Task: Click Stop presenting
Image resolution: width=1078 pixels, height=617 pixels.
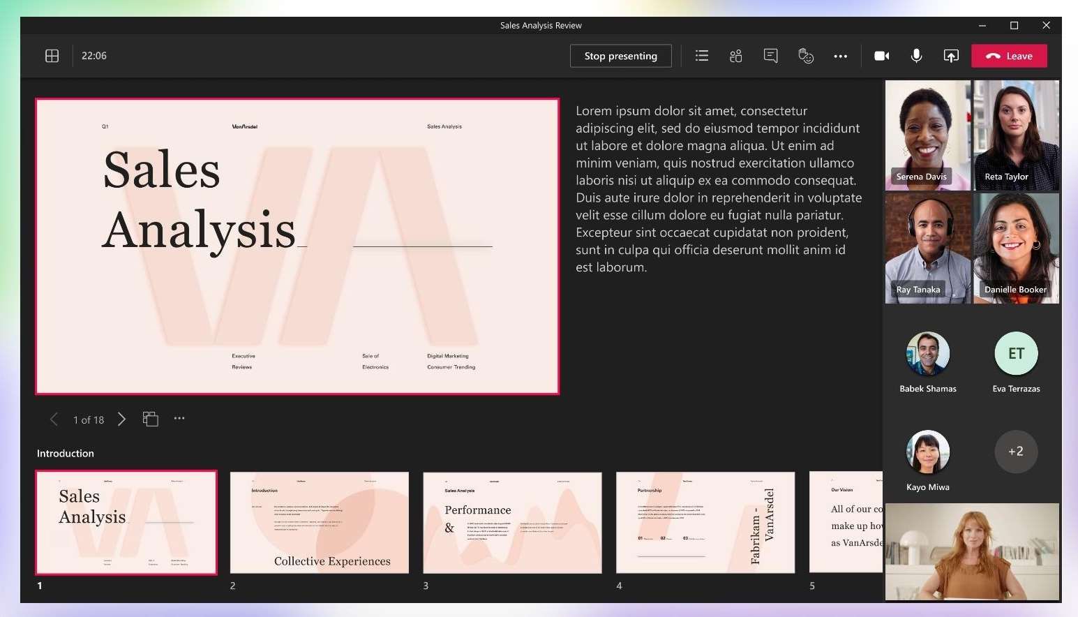Action: point(621,56)
